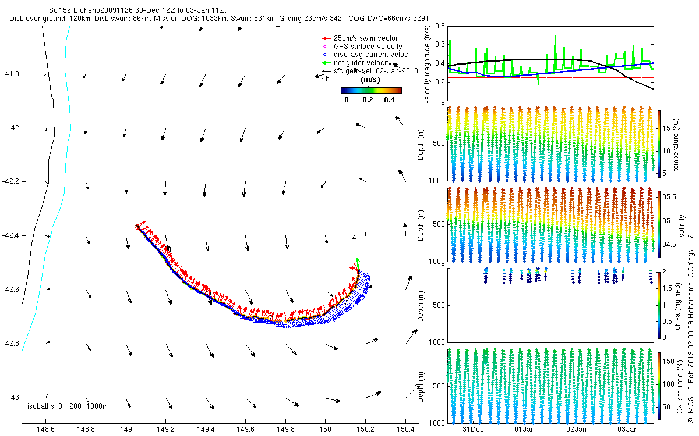Click longitude tick label '149.2'

click(165, 430)
